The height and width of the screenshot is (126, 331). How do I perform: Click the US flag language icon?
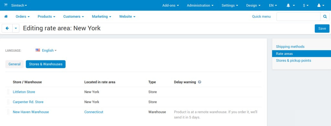(38, 50)
